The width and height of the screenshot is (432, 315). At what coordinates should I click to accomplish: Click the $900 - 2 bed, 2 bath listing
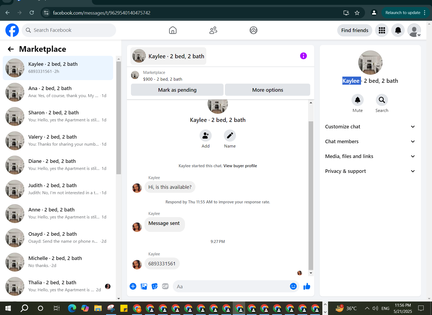163,79
